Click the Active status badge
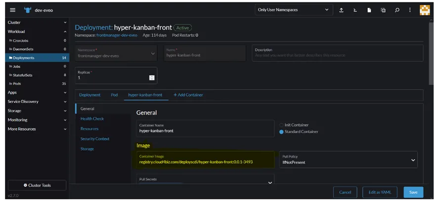Screen dimensions: 438x201 click(x=182, y=28)
